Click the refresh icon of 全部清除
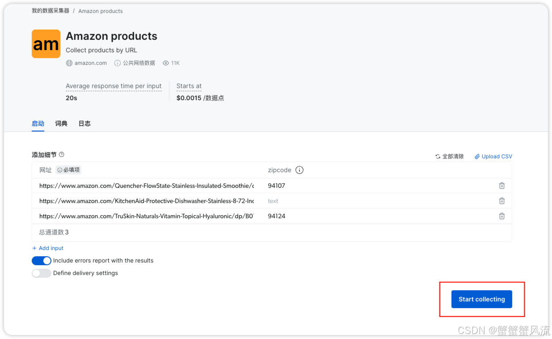 pos(438,157)
